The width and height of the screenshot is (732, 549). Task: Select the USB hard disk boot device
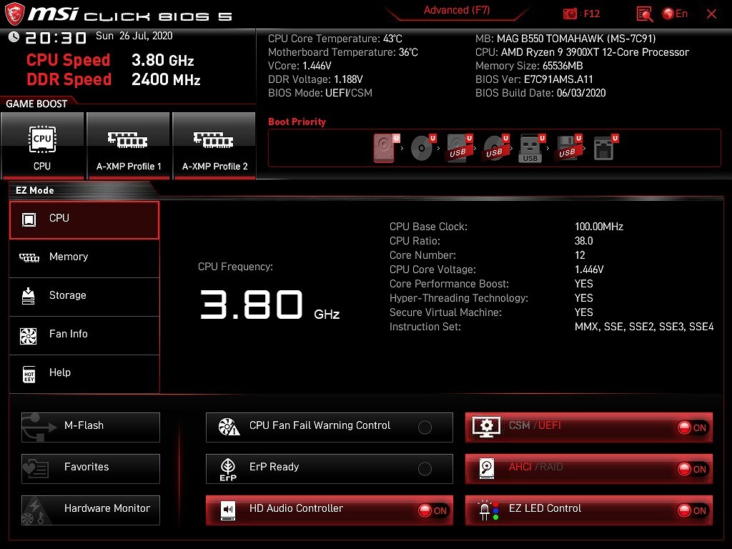click(x=460, y=148)
